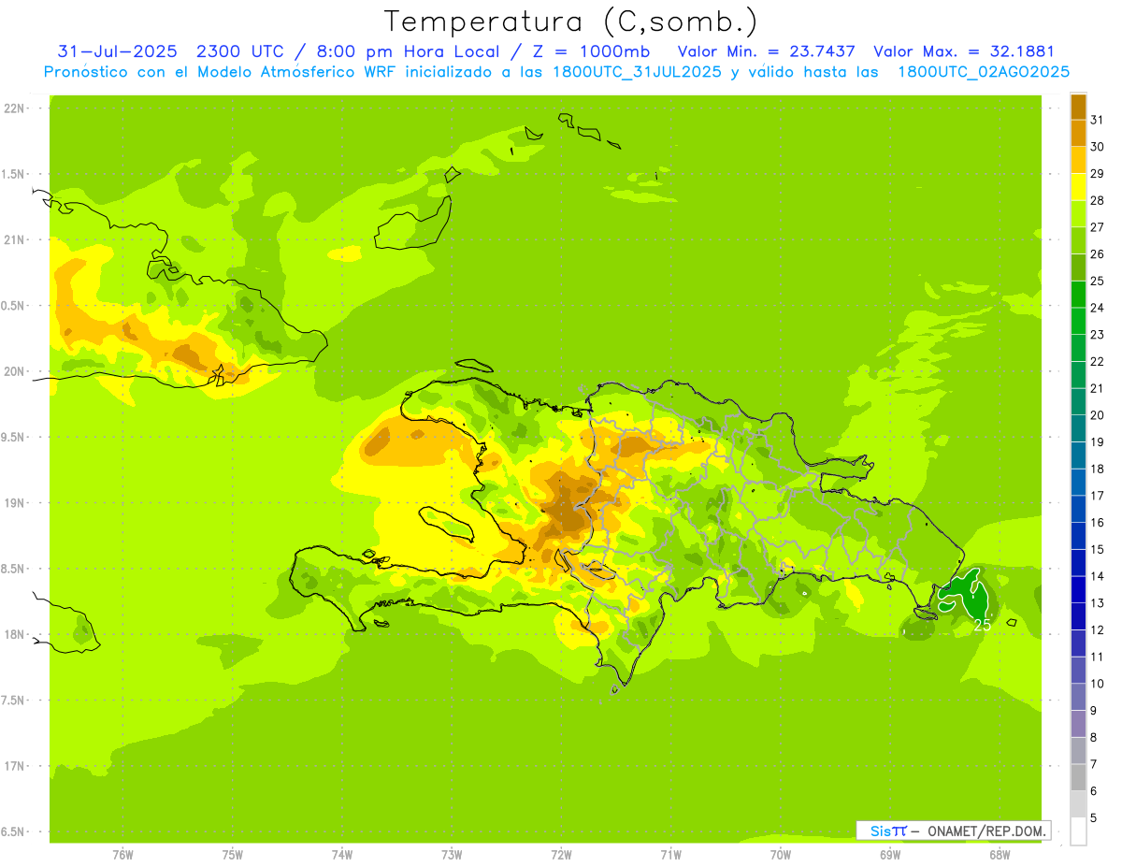Pick the dark brown legend band above 31
Viewport: 1122px width, 867px height.
pos(1078,107)
